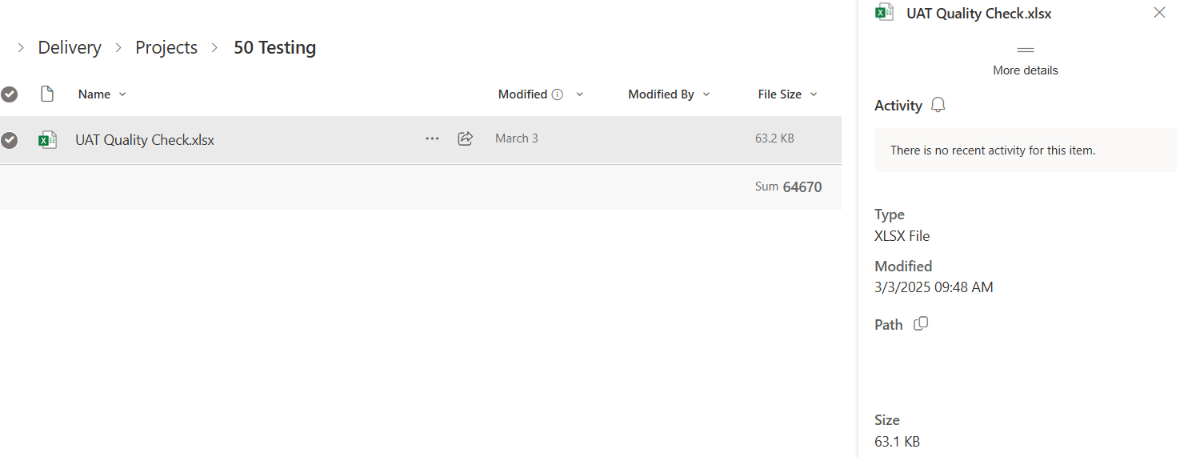This screenshot has width=1188, height=457.
Task: Go to the Projects breadcrumb folder
Action: coord(166,48)
